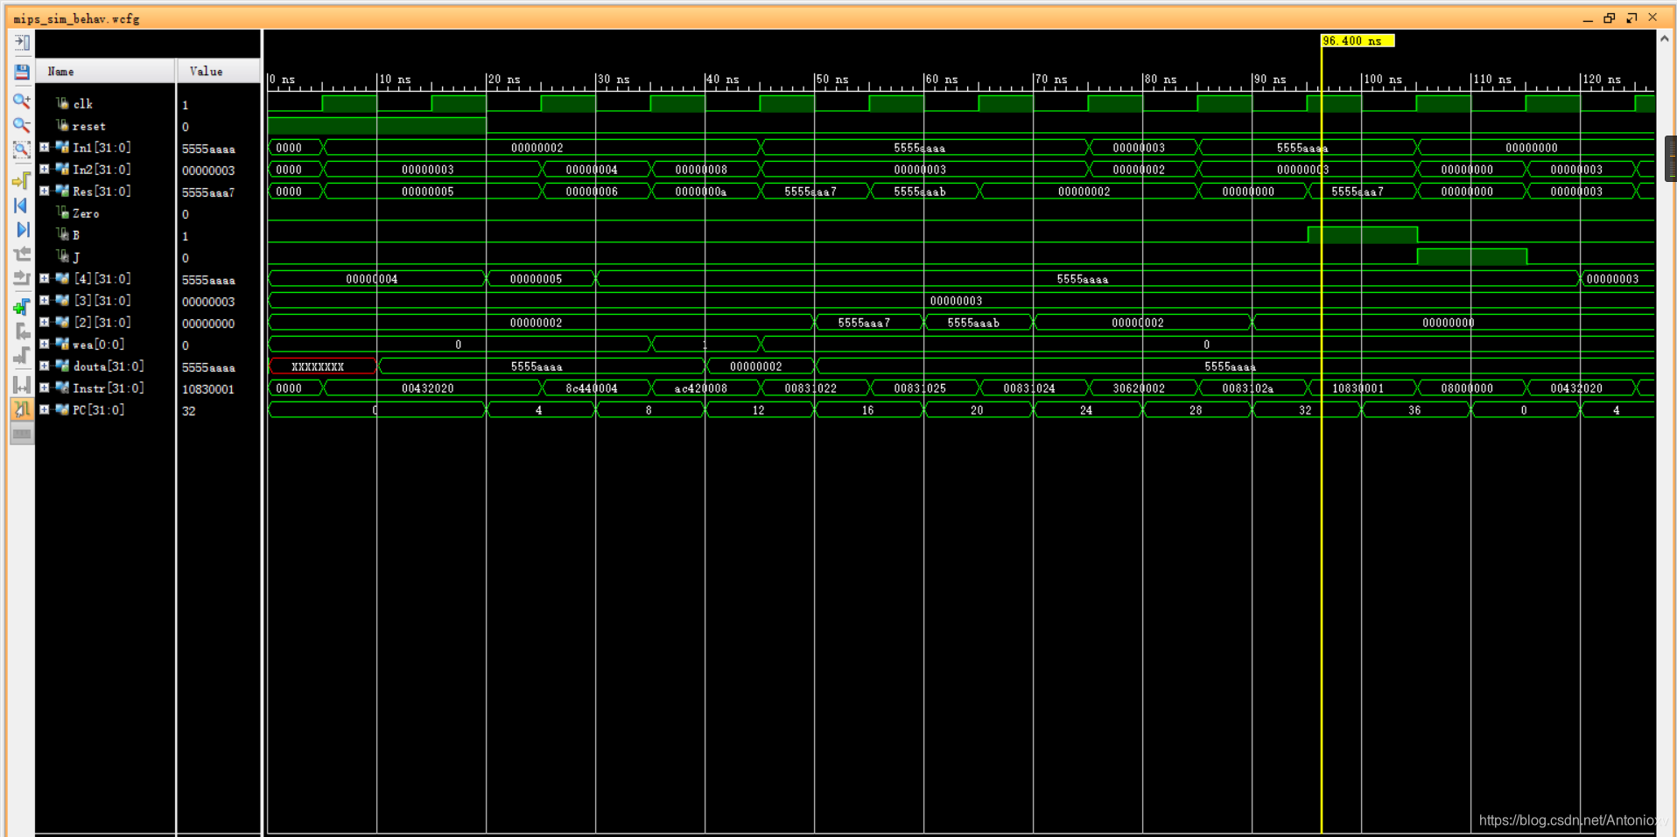Zoom fit the waveform view

coord(22,150)
